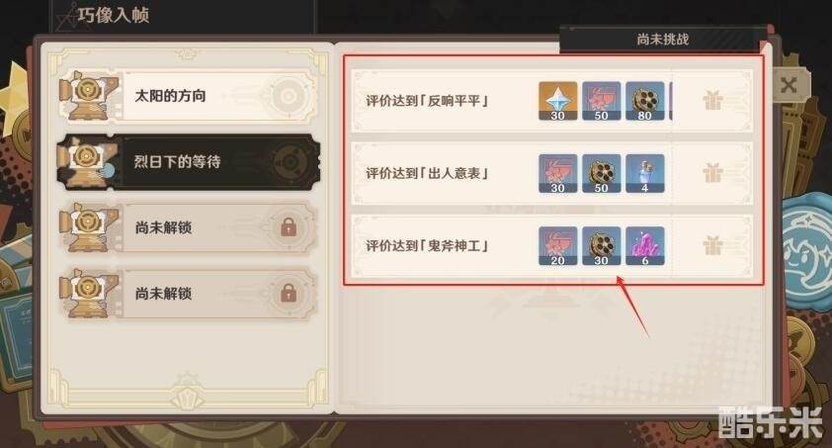Click the 30 film reel reward in 鬼斧神工 row

(601, 246)
